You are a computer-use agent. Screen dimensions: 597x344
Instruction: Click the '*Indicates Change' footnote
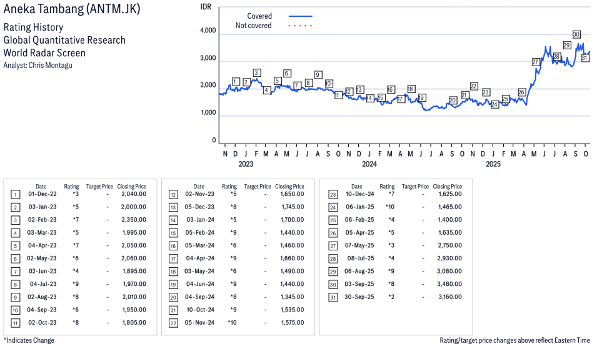coord(29,340)
